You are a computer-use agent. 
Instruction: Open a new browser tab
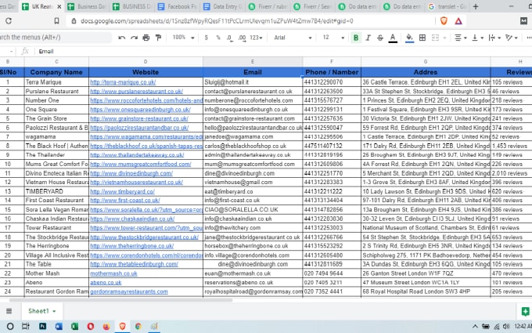[476, 6]
